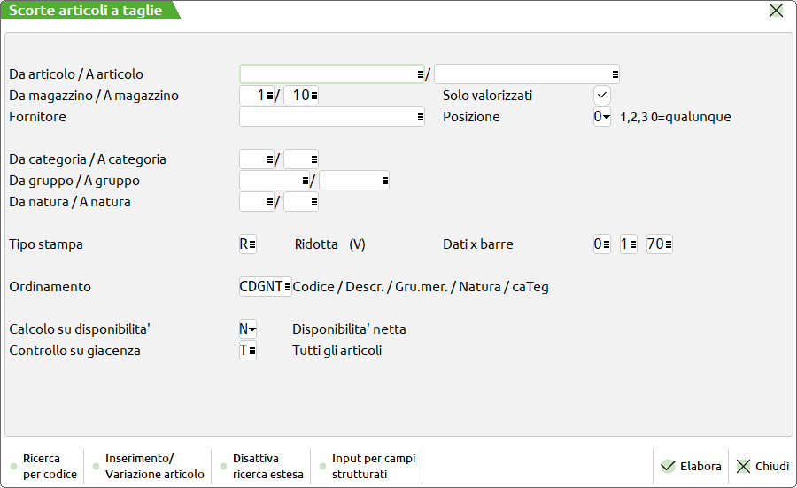Toggle the Solo valorizzati checkbox
Viewport: 797px width, 488px height.
(x=602, y=95)
